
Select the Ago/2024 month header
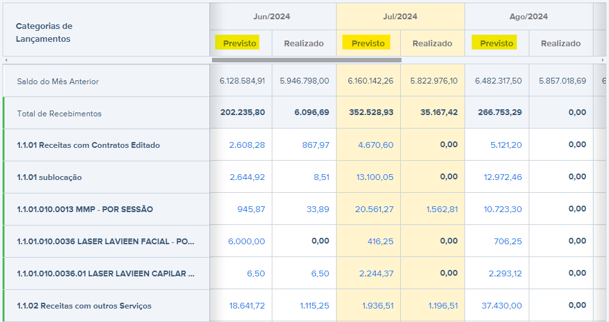(529, 17)
